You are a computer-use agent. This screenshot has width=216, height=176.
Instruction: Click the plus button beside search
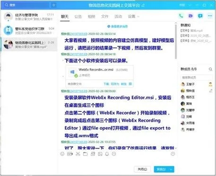pyautogui.click(x=54, y=5)
